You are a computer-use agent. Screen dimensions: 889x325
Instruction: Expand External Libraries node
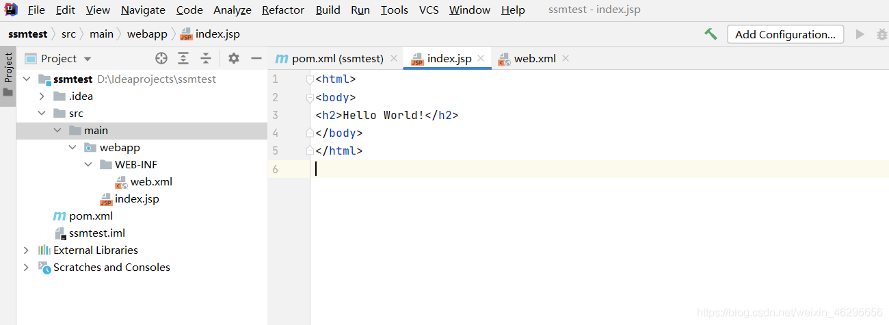(26, 250)
